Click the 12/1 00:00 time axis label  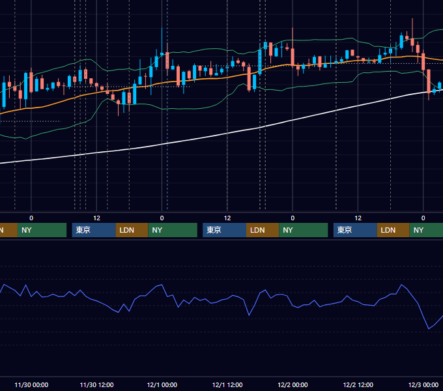click(x=162, y=384)
